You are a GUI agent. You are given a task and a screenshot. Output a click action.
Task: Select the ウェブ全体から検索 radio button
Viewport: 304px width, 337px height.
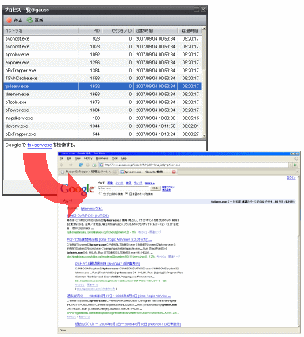pyautogui.click(x=100, y=194)
